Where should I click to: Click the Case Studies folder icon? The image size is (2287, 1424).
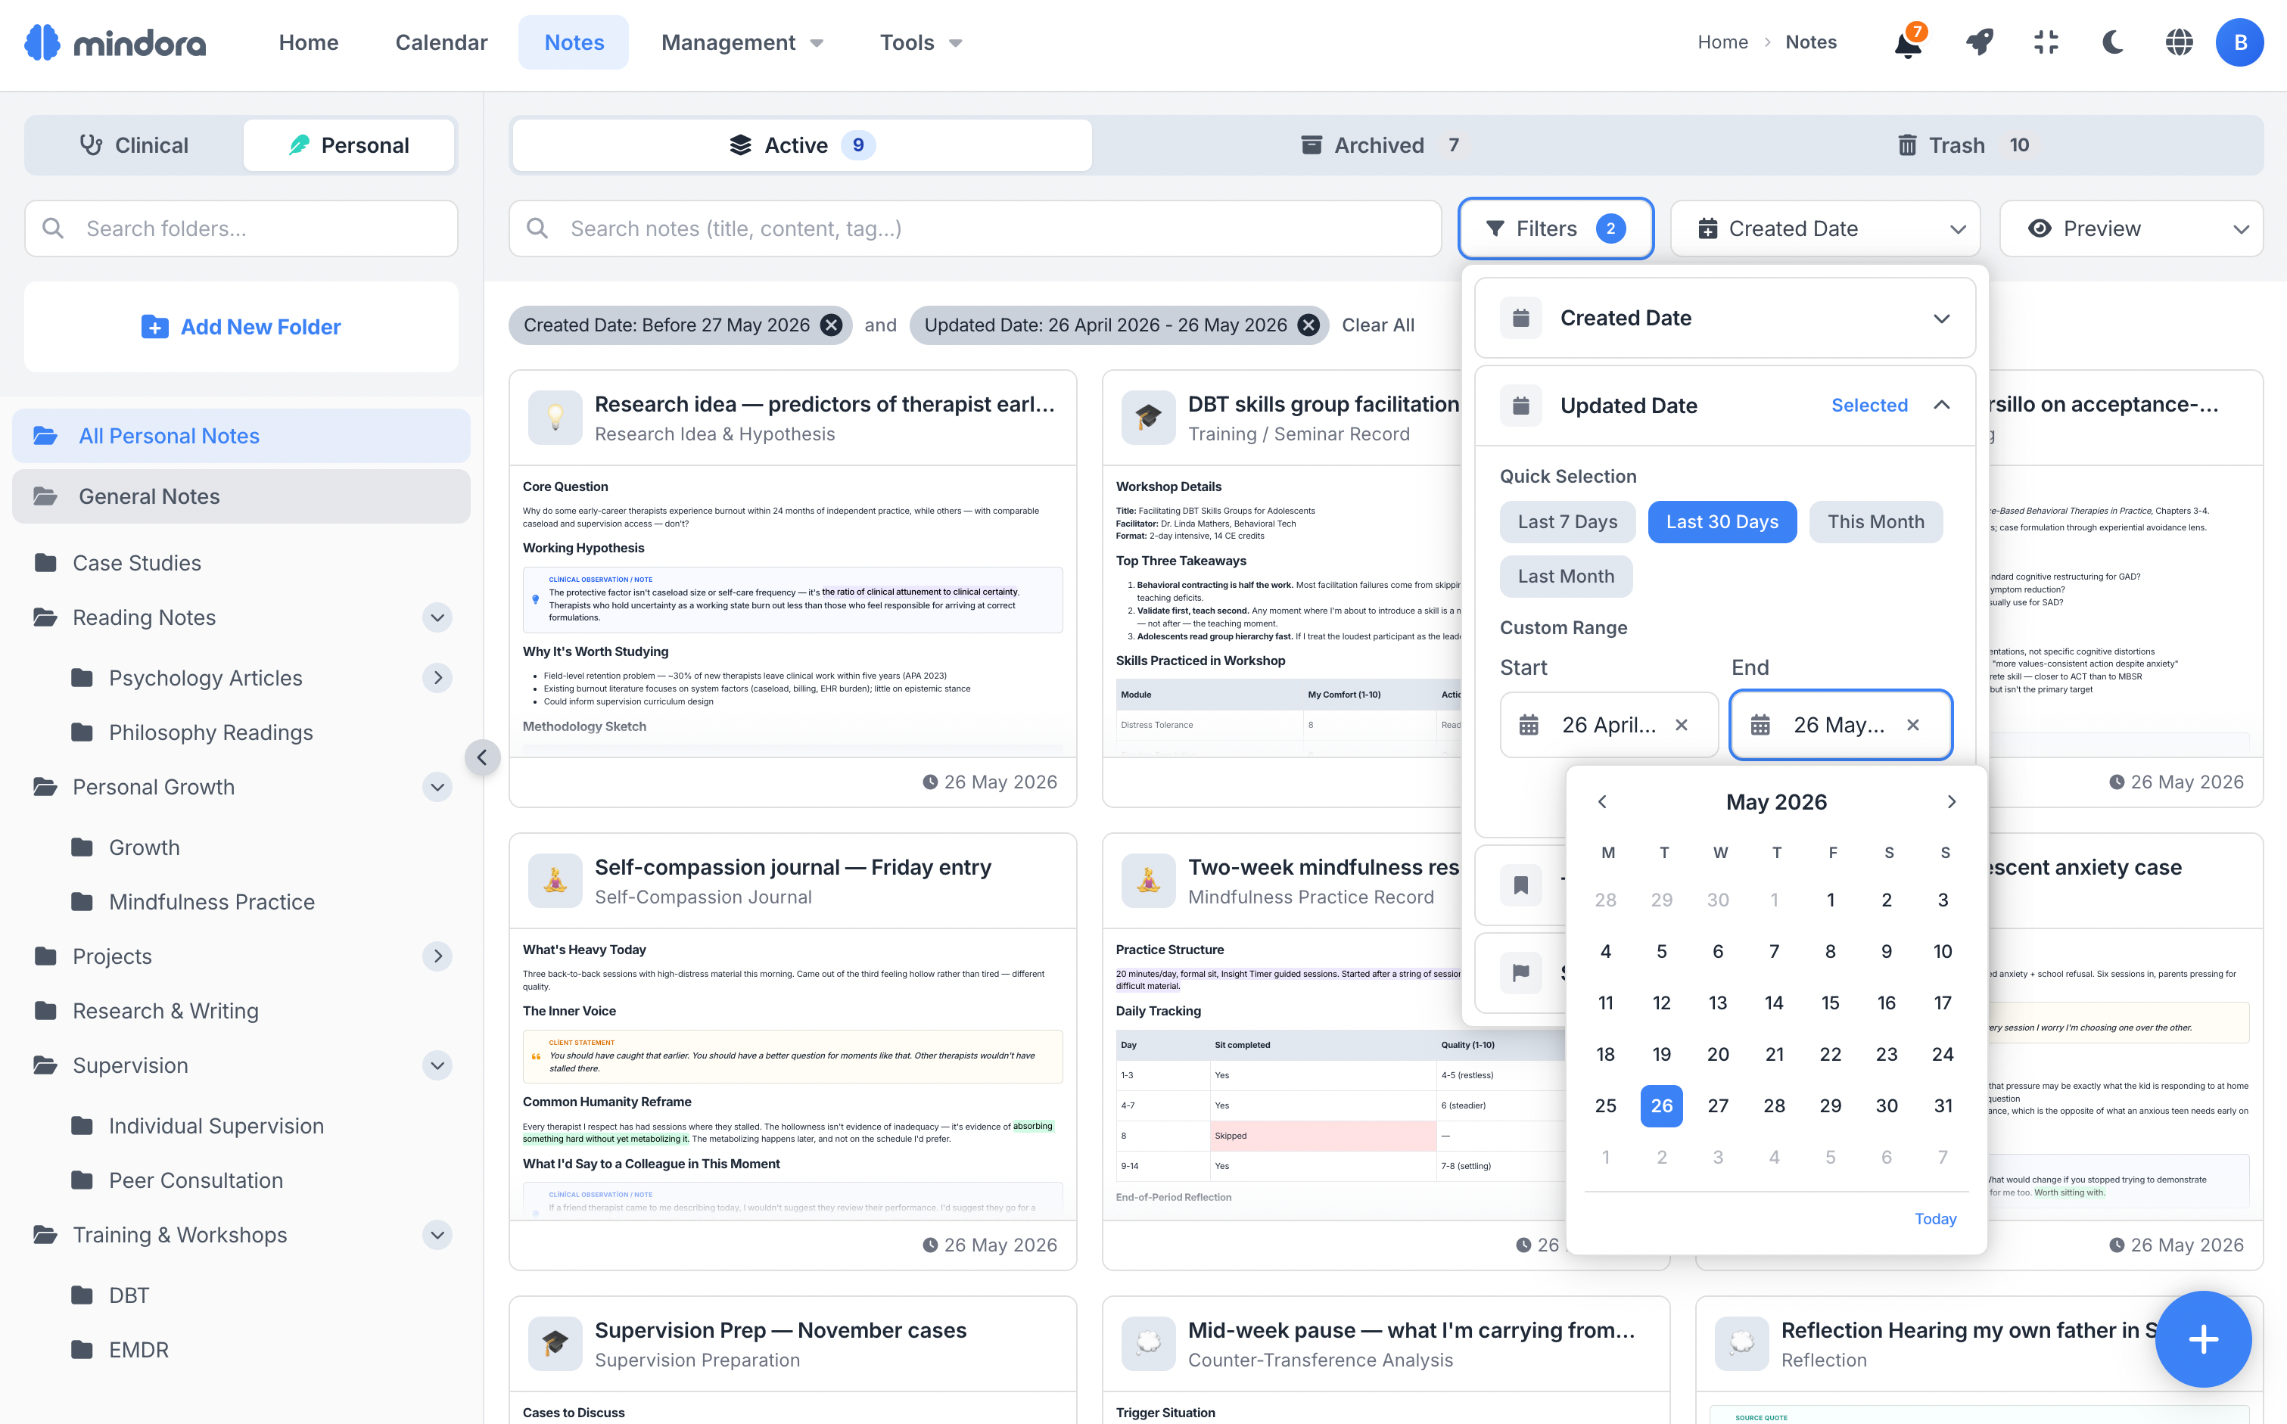(x=45, y=563)
